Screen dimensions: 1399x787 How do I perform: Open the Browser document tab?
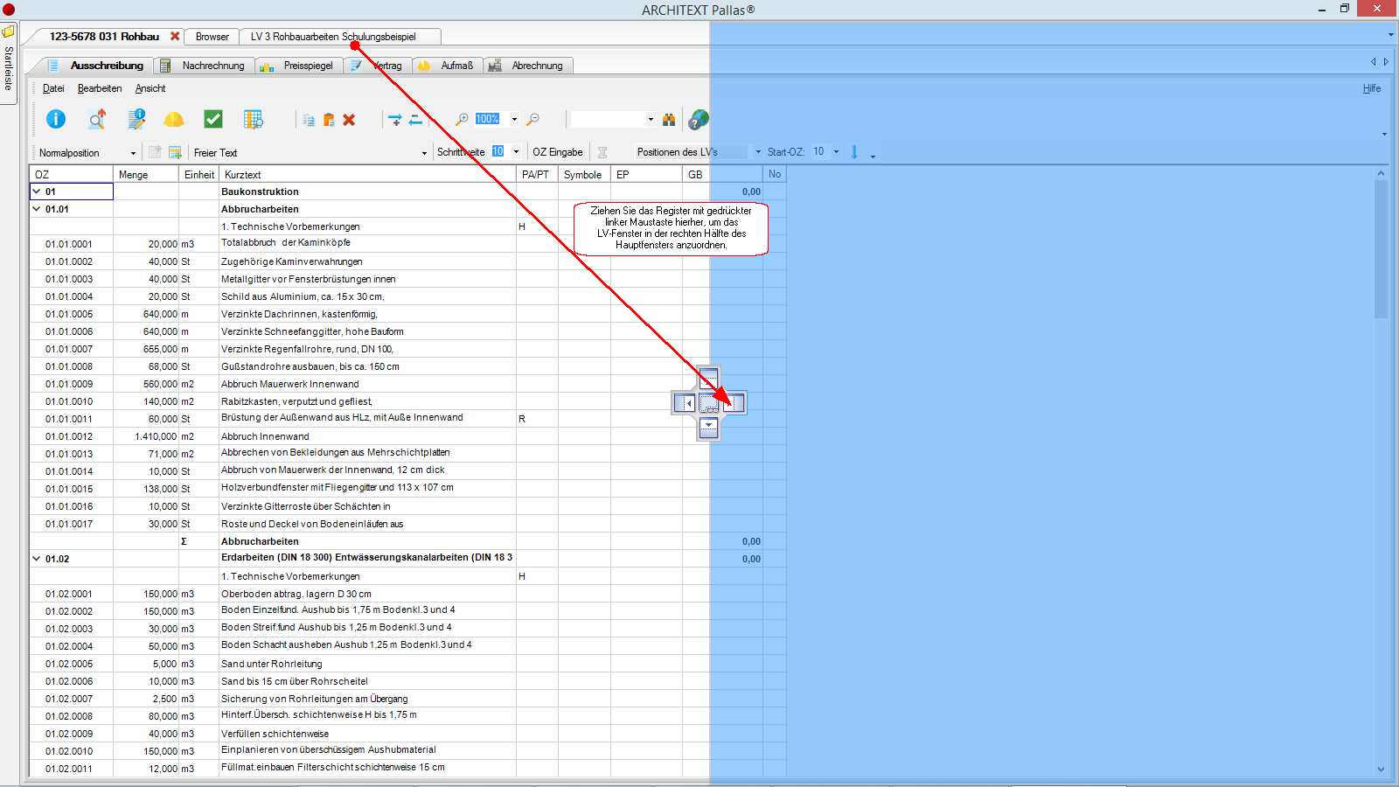click(x=212, y=37)
